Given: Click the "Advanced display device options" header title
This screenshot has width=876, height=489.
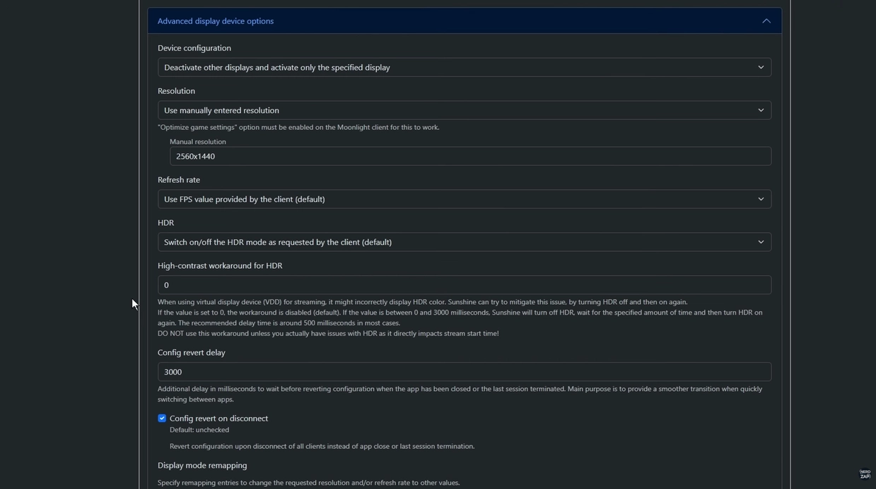Looking at the screenshot, I should pyautogui.click(x=216, y=21).
